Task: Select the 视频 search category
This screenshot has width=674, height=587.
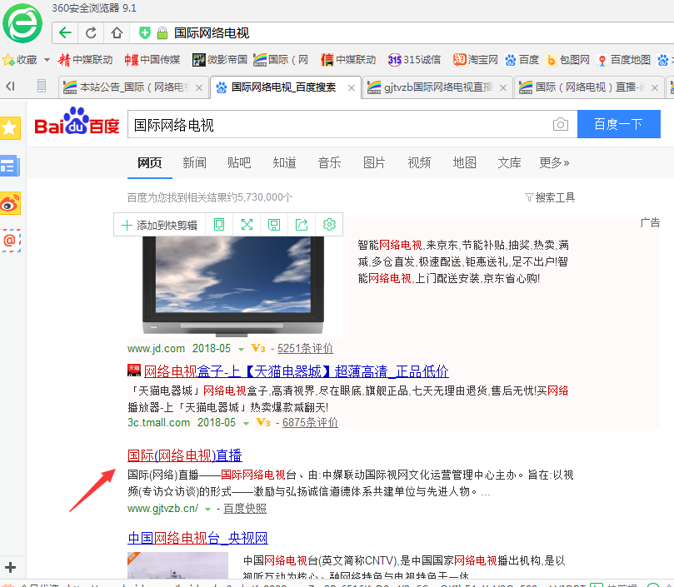Action: [x=419, y=163]
